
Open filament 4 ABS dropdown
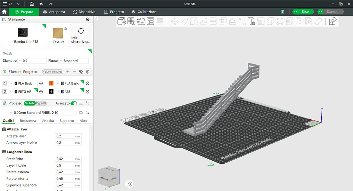click(x=69, y=92)
